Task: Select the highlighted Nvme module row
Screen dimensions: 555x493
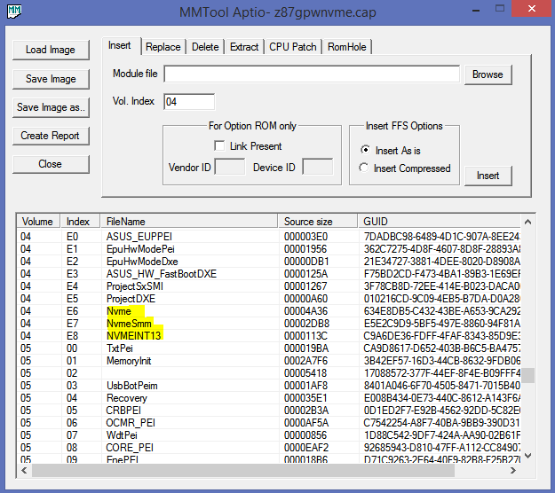Action: click(x=269, y=311)
